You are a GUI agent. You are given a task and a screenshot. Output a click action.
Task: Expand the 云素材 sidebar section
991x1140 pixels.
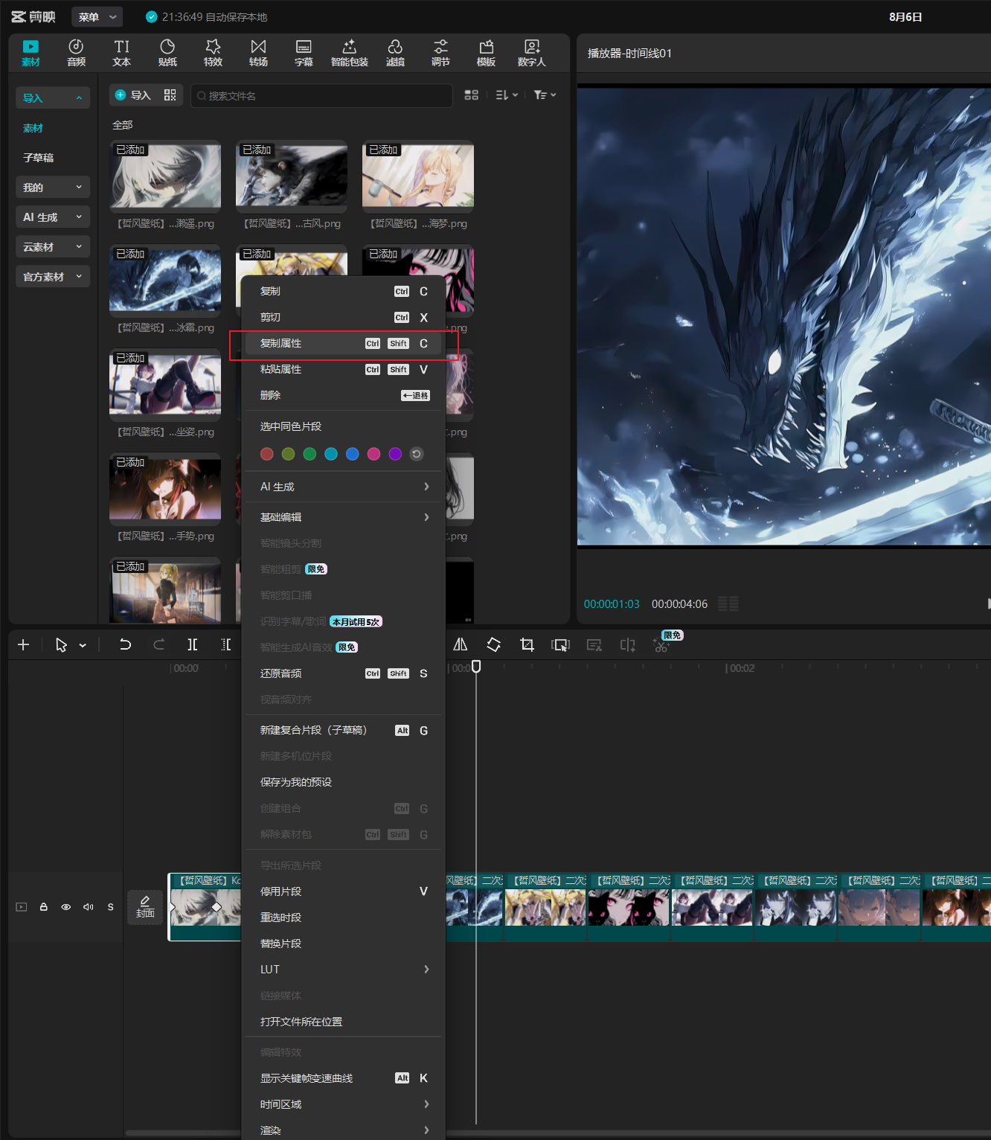pyautogui.click(x=53, y=246)
